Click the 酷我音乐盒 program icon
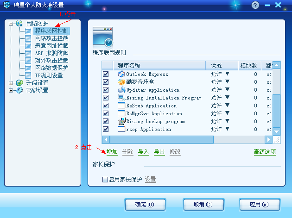 coord(121,82)
